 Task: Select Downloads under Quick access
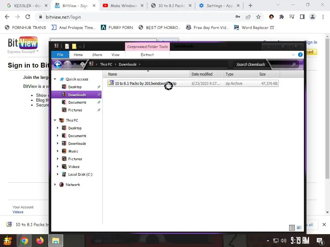tap(76, 95)
